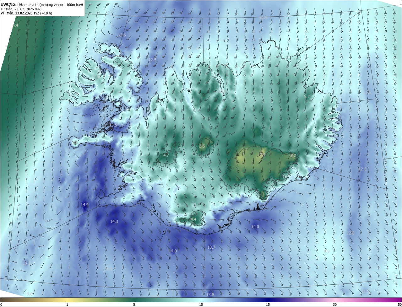
Task: Click the 14.9 value label
Action: (84, 205)
